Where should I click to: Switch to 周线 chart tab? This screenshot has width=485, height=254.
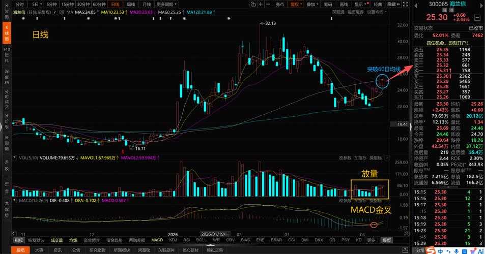pos(131,5)
